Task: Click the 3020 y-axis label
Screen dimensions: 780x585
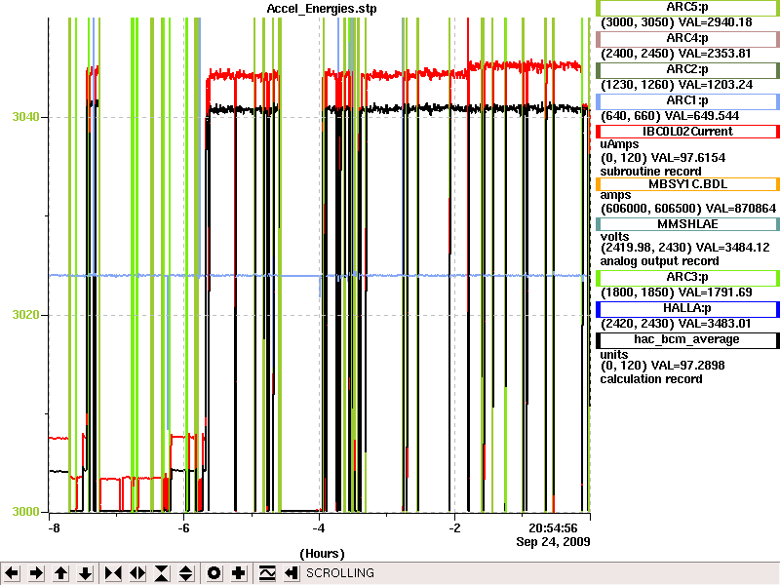Action: click(x=25, y=314)
